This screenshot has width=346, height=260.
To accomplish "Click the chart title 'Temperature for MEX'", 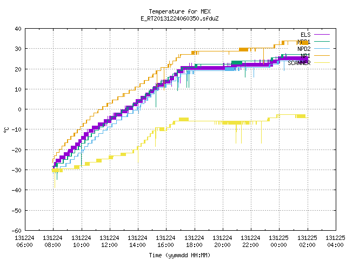I will [x=179, y=11].
